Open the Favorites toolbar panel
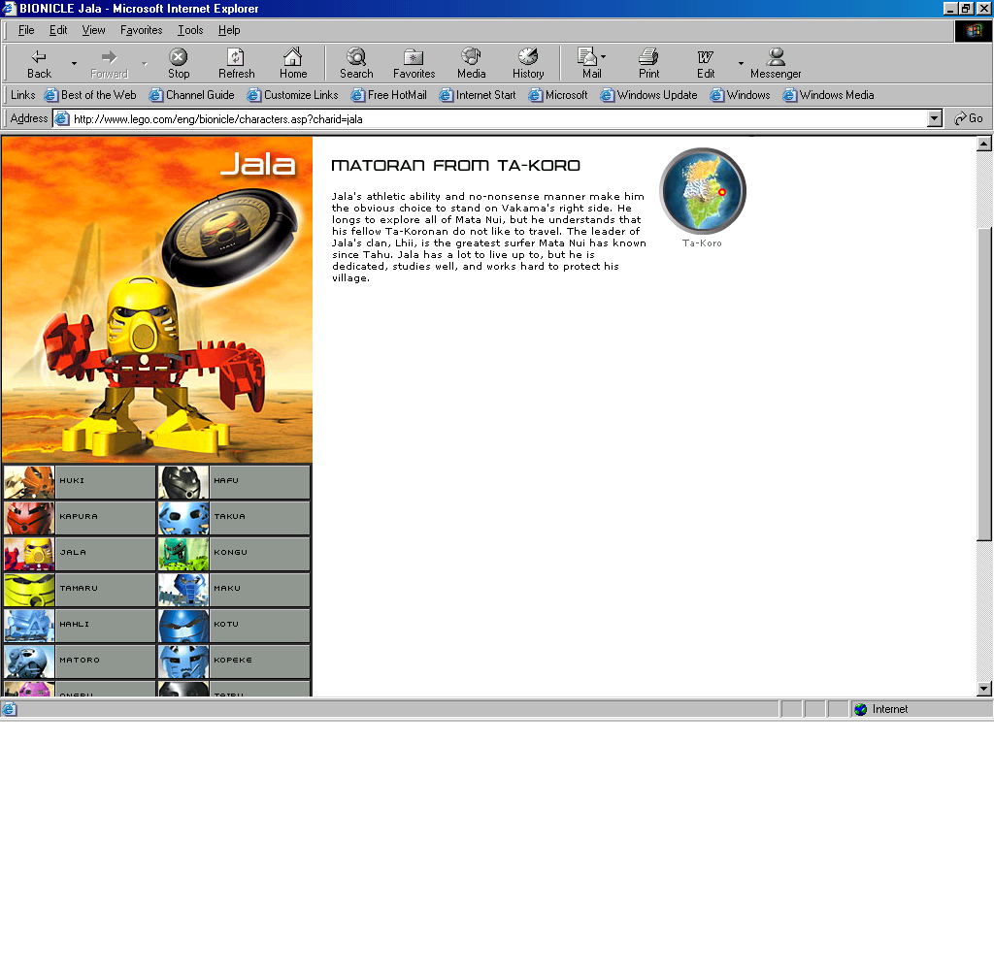This screenshot has width=994, height=970. [x=414, y=63]
